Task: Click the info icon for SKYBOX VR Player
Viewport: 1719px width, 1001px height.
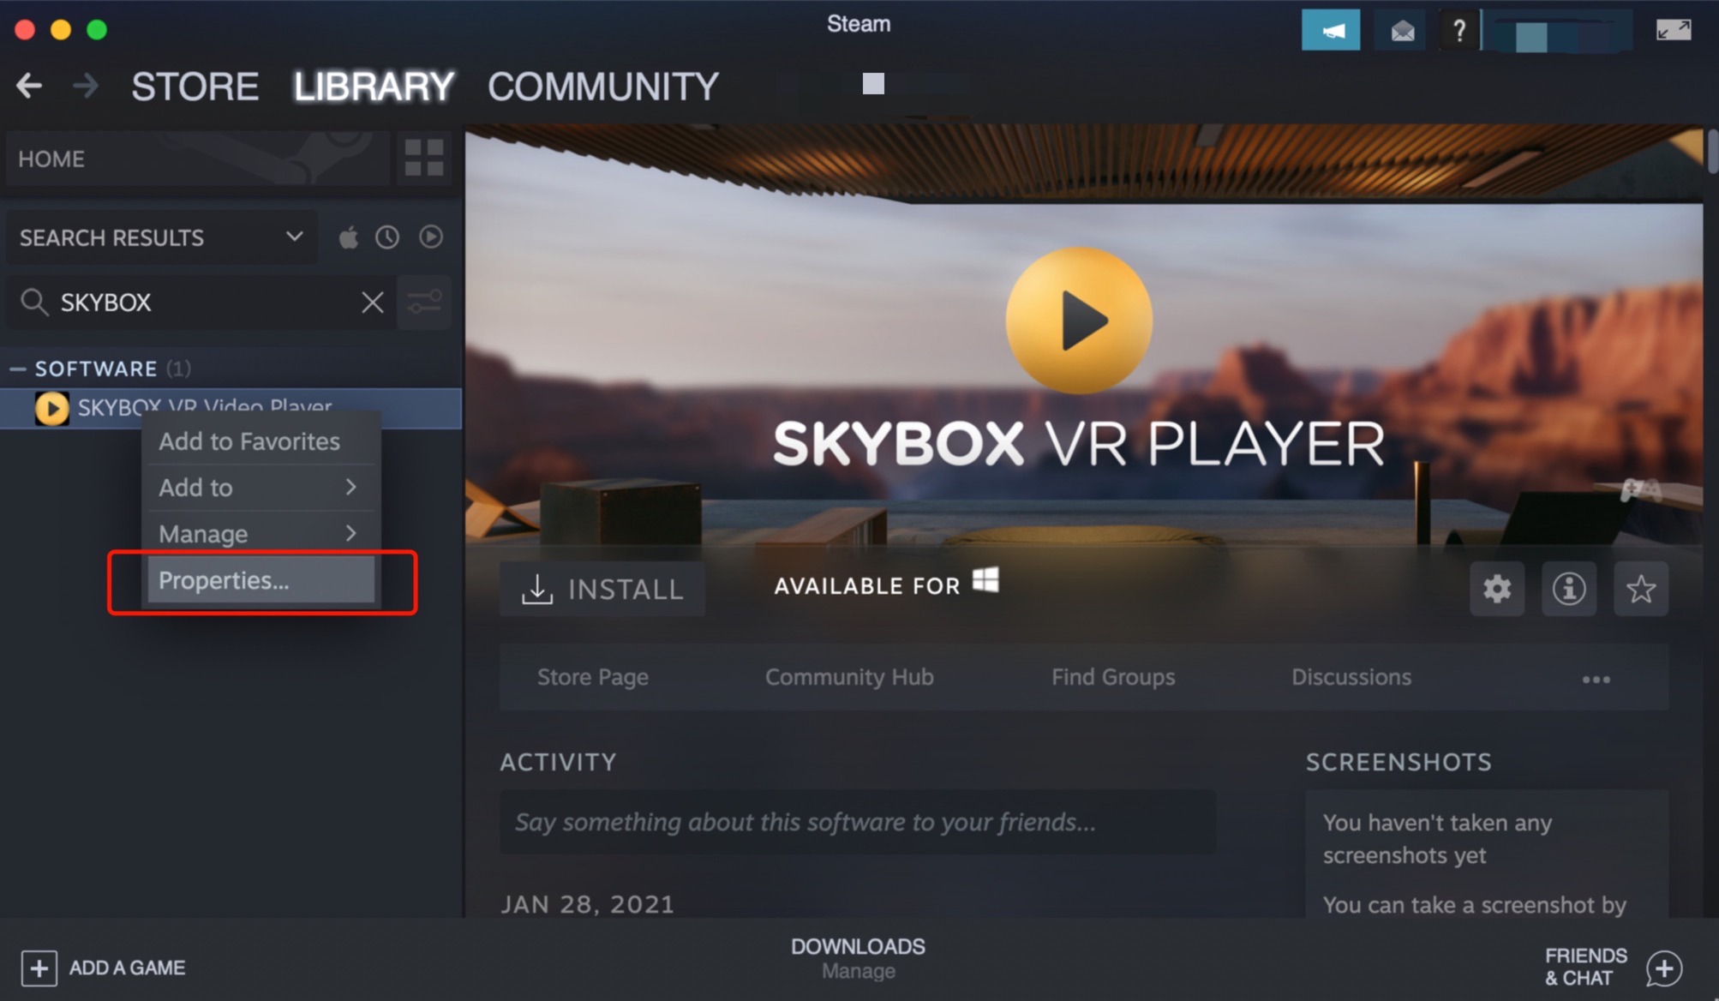Action: 1567,589
